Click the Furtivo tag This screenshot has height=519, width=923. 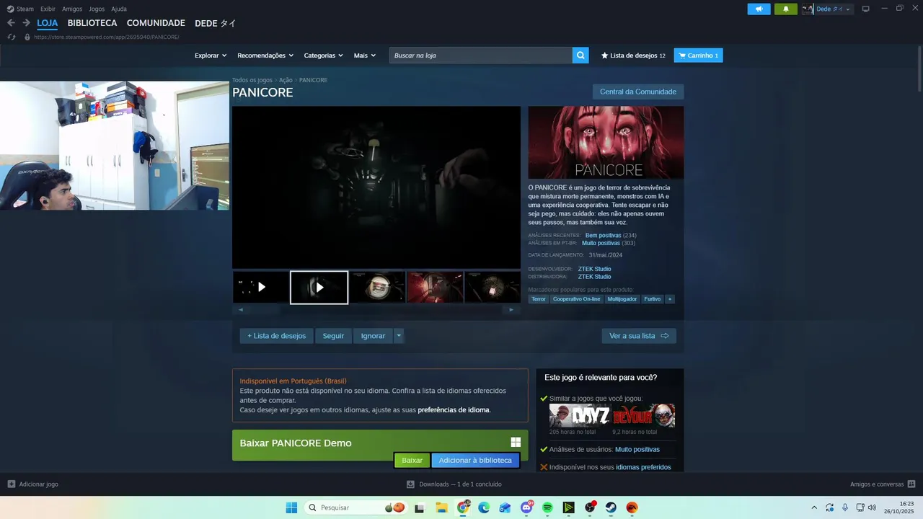click(x=652, y=299)
